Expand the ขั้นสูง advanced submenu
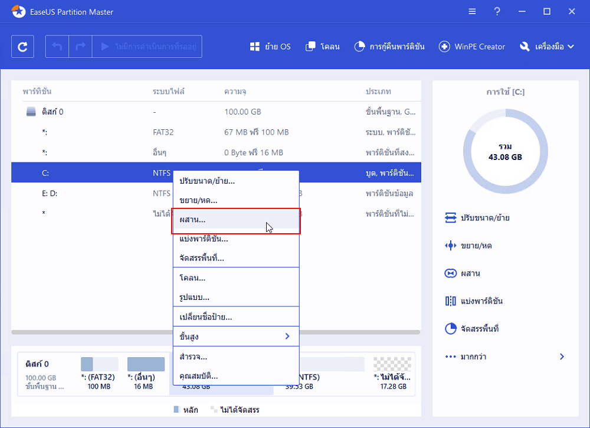590x428 pixels. click(236, 336)
